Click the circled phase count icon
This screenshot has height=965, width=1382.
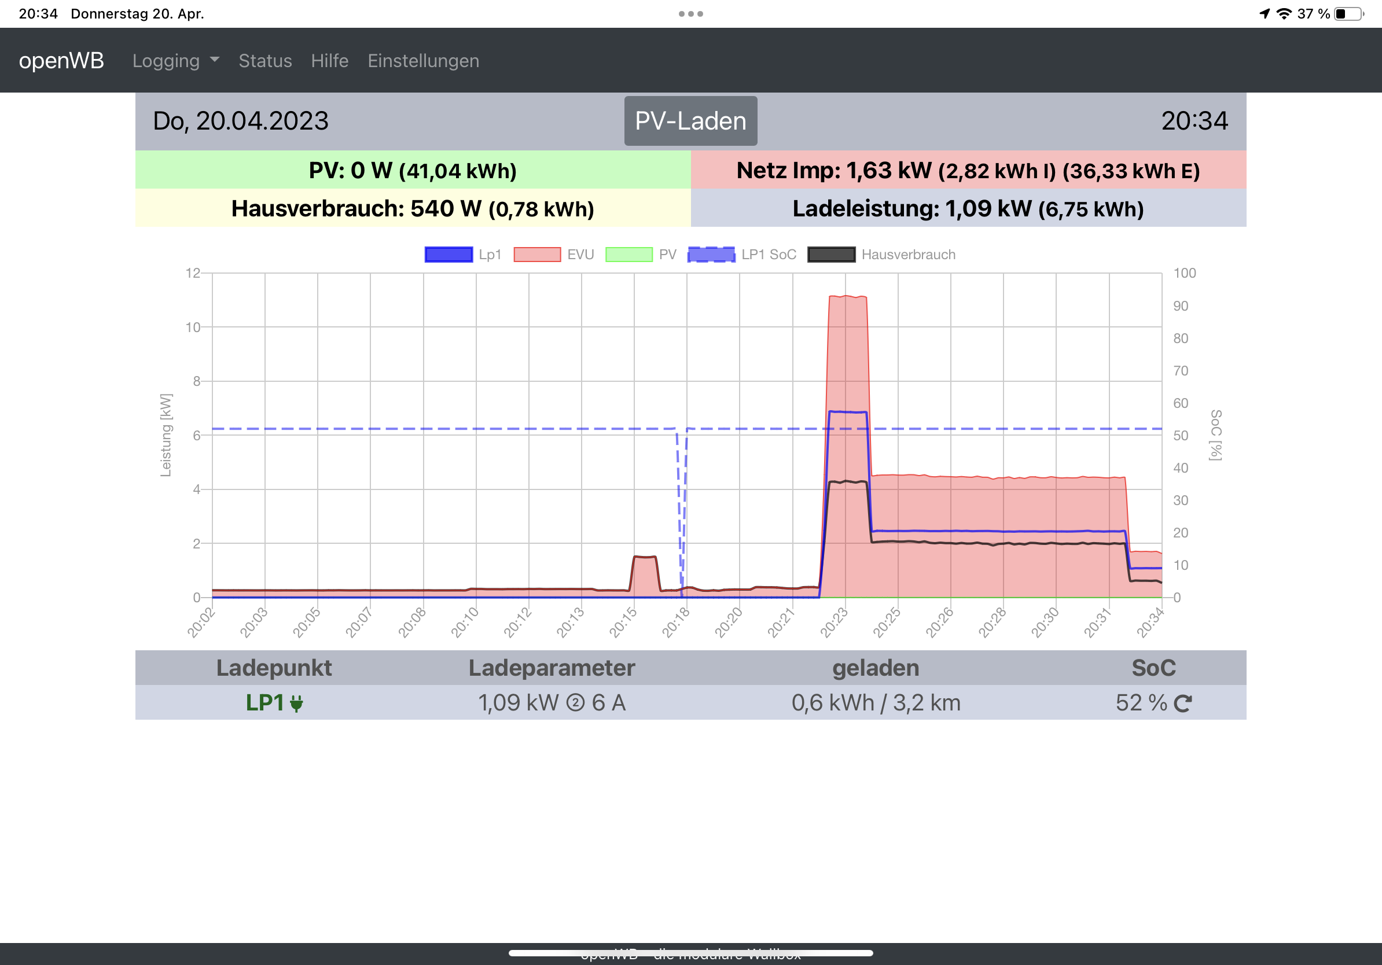pyautogui.click(x=575, y=703)
